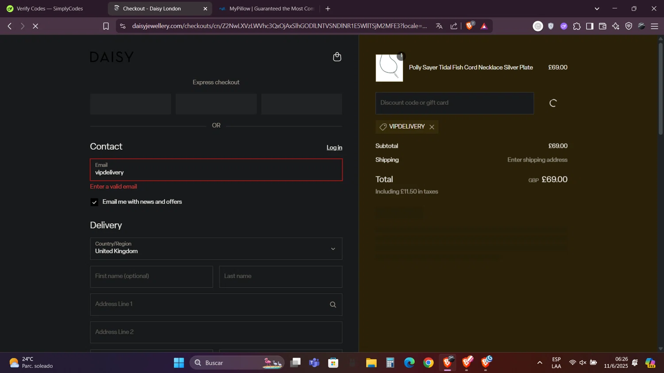Open a new browser tab
664x373 pixels.
coord(328,8)
